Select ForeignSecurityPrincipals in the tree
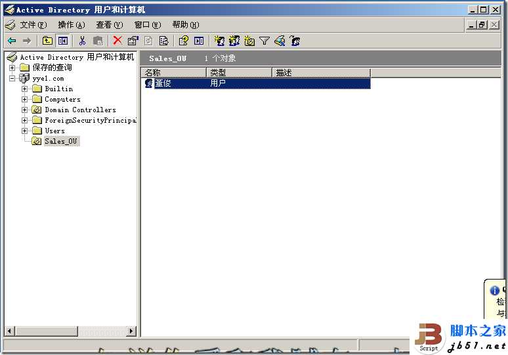This screenshot has width=508, height=355. point(91,121)
